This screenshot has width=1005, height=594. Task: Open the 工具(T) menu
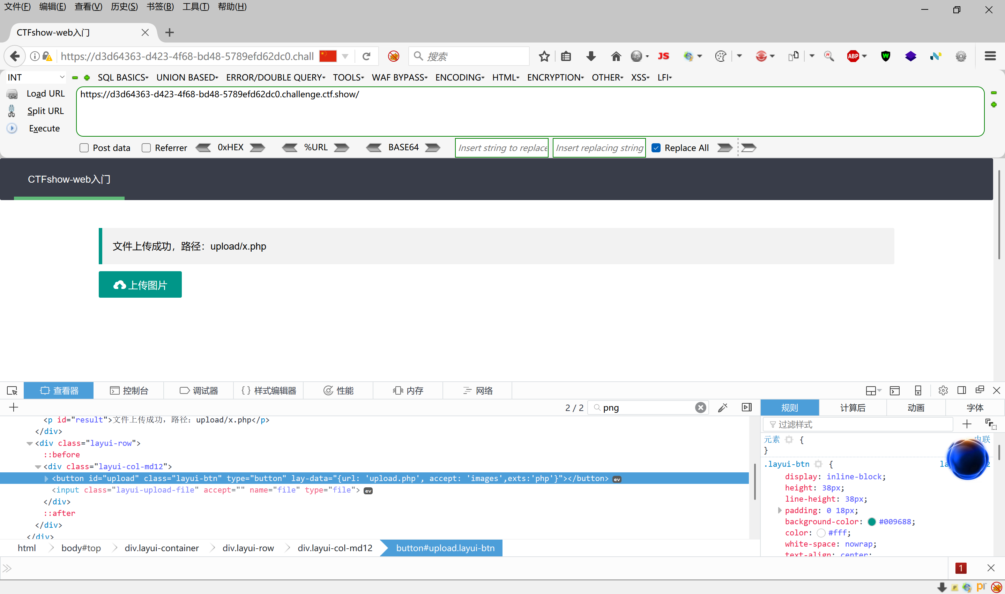(195, 7)
